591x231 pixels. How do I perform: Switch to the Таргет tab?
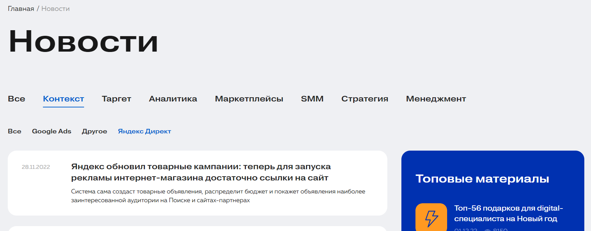116,99
